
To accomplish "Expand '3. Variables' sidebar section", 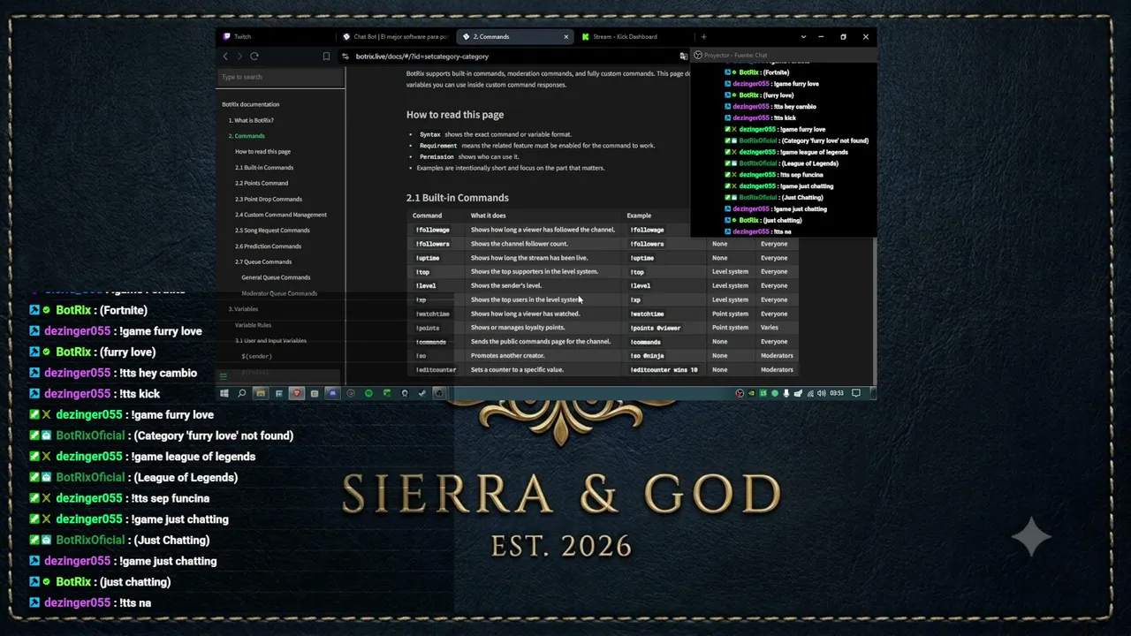I will pyautogui.click(x=244, y=309).
